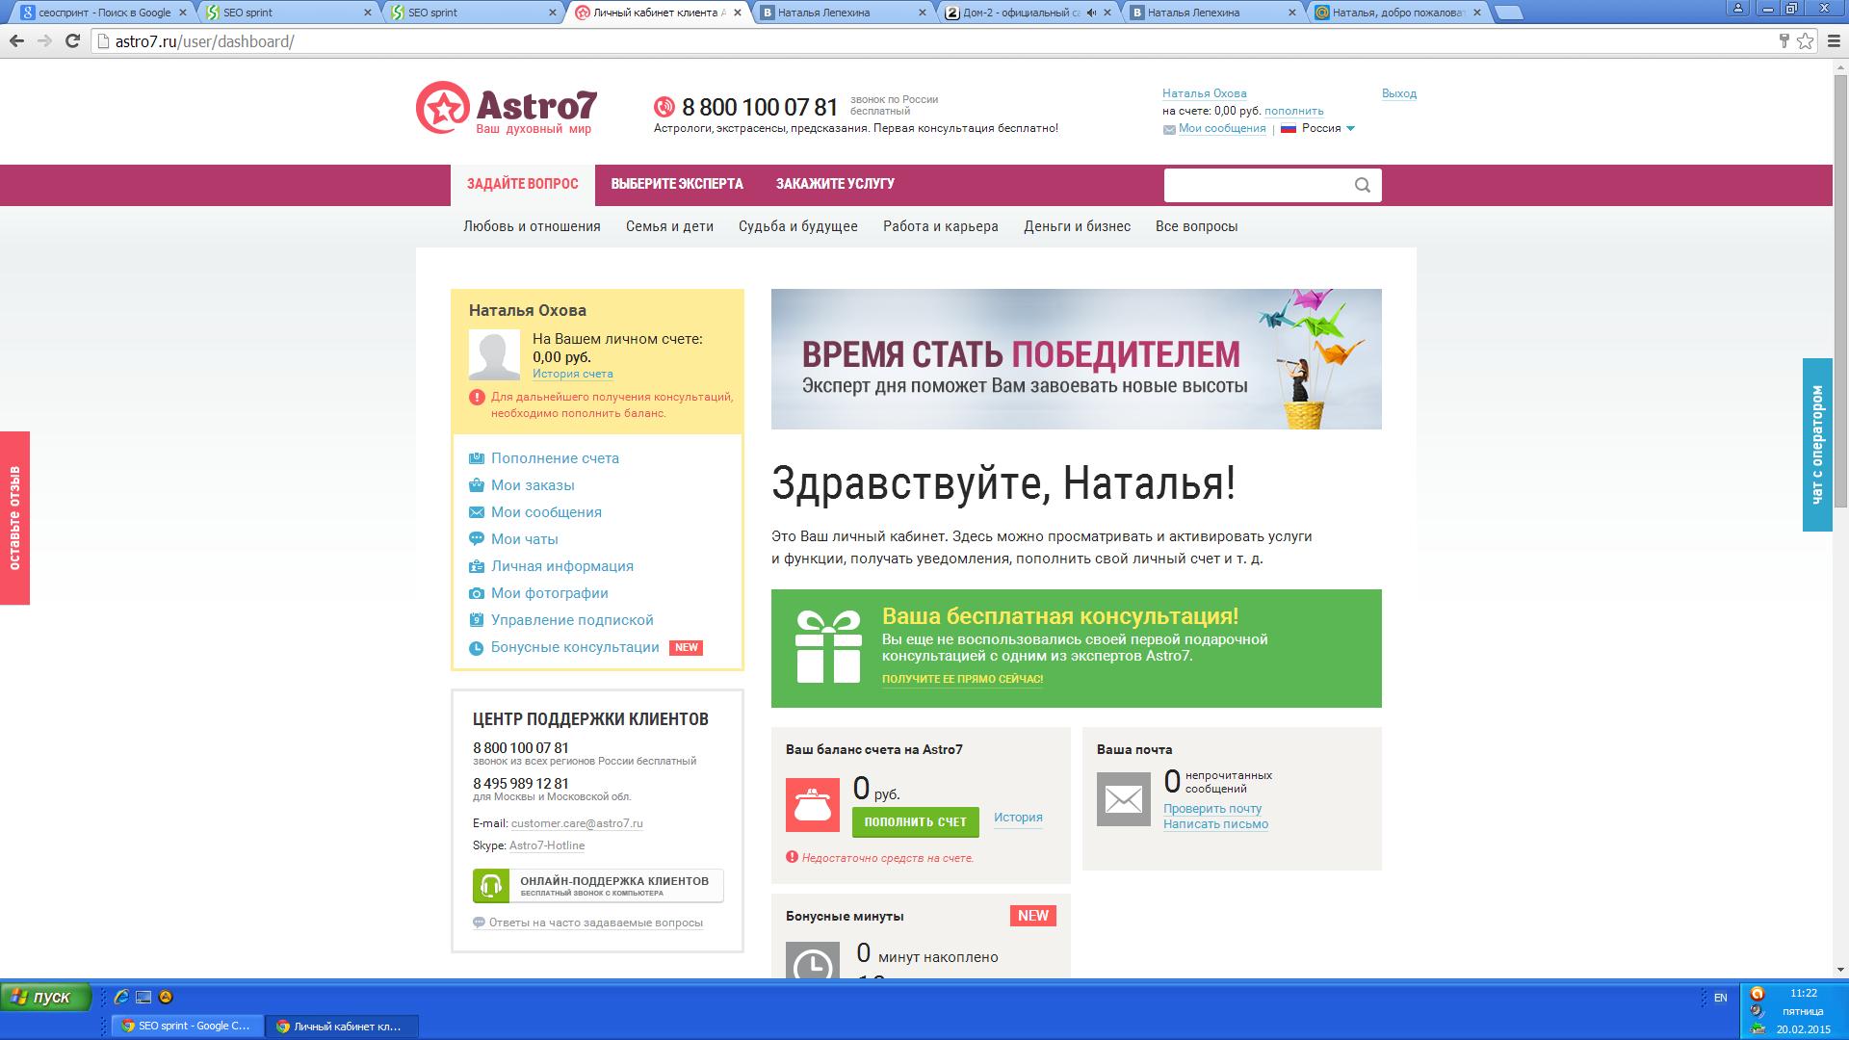Open the Россия country dropdown
The width and height of the screenshot is (1849, 1040).
click(x=1328, y=128)
